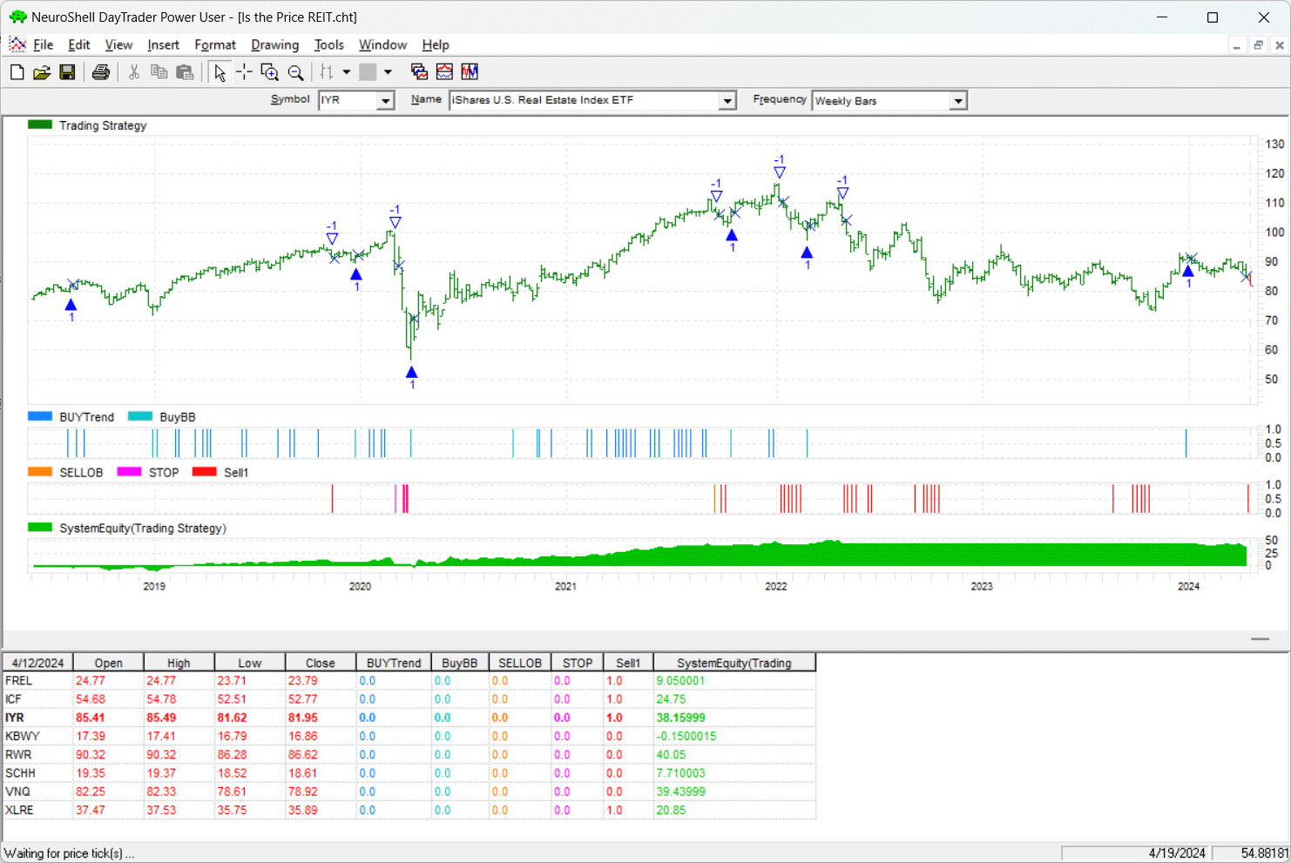Print the chart with the printer icon
Viewport: 1291px width, 863px height.
pos(101,72)
